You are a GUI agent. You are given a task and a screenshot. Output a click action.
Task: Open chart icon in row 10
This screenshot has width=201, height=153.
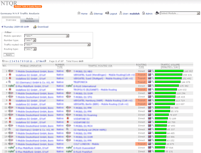(x=150, y=104)
